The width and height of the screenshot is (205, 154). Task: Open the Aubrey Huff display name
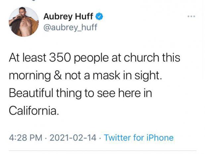pos(68,17)
